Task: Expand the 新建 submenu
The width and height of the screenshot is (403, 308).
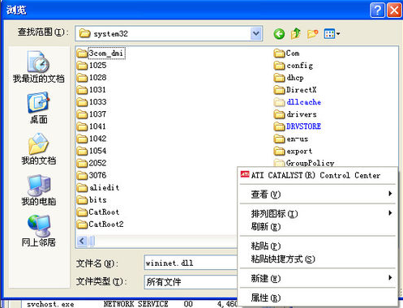Action: (317, 278)
